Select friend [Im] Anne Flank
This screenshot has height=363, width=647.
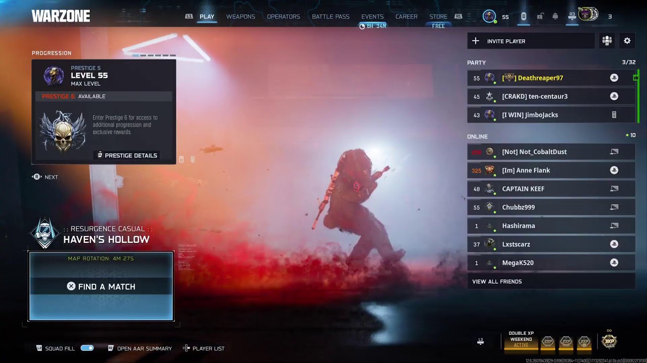pos(551,170)
